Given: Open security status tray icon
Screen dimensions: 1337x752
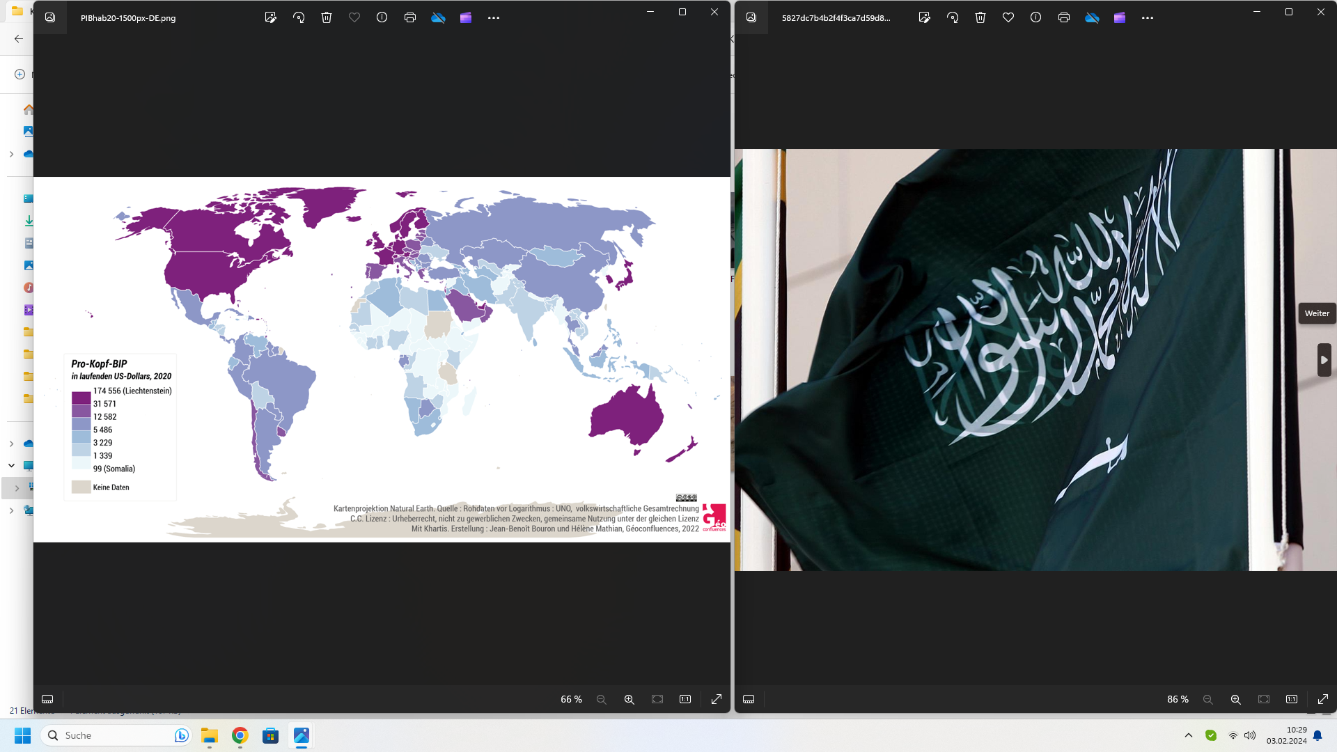Looking at the screenshot, I should [1211, 735].
